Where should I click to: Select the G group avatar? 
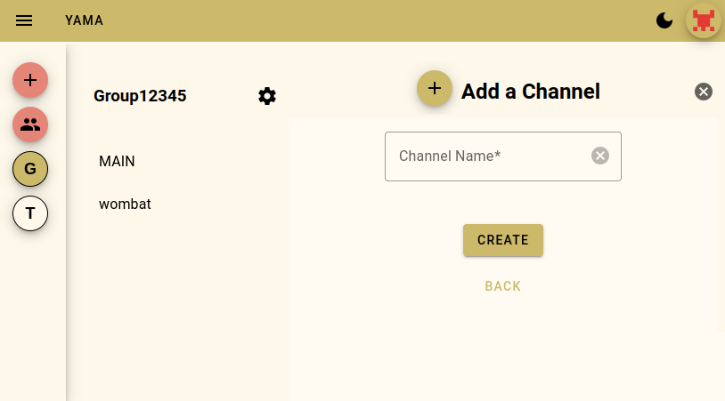(x=30, y=169)
